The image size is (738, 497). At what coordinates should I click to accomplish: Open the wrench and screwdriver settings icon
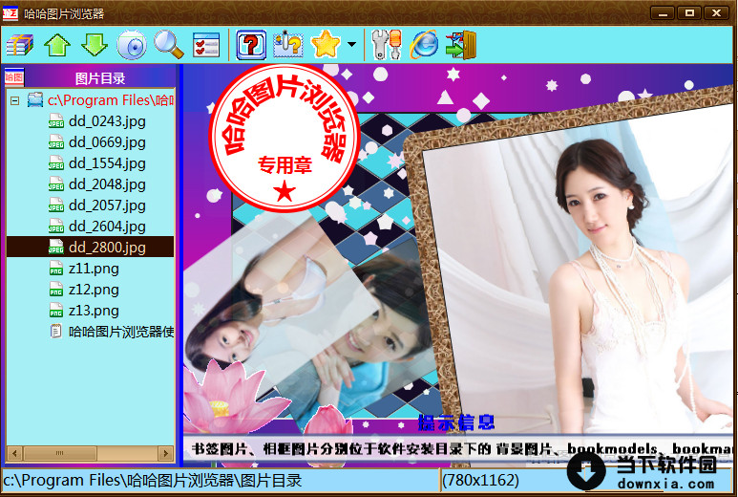(386, 45)
